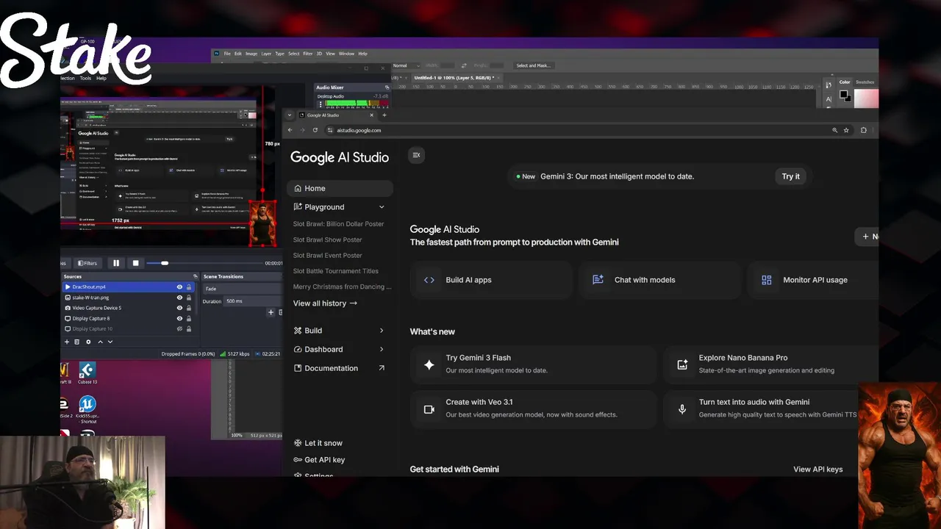Open Cubase 13 desktop shortcut
The height and width of the screenshot is (529, 941).
[x=87, y=373]
